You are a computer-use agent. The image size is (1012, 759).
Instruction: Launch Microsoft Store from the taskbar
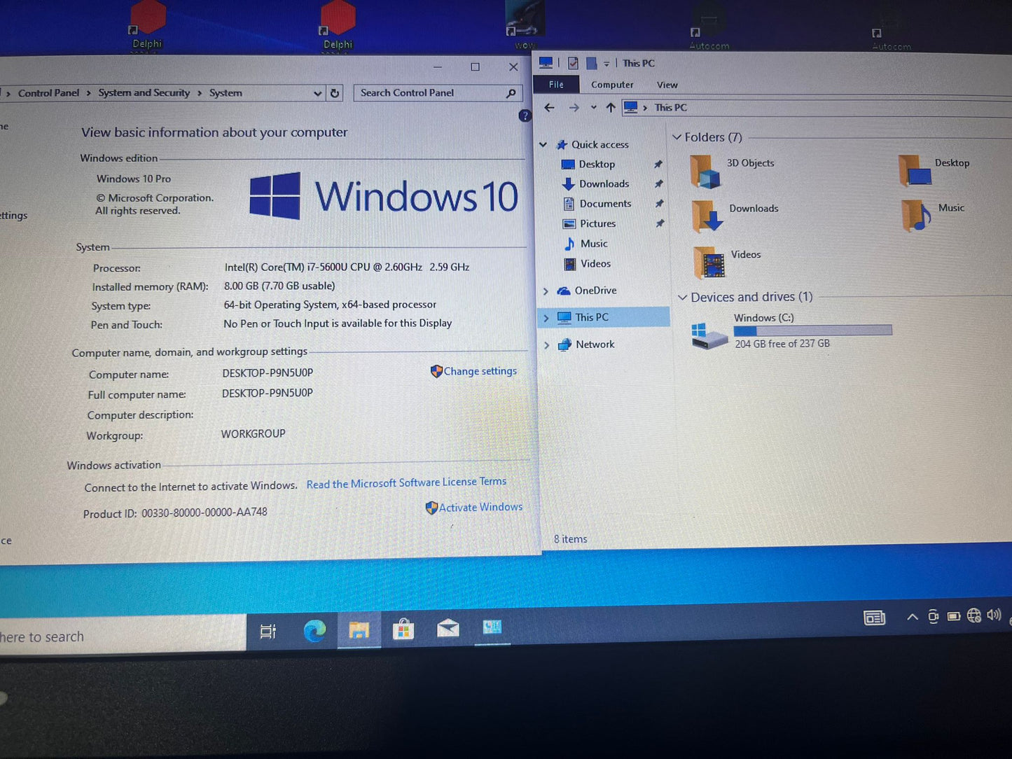click(x=403, y=629)
